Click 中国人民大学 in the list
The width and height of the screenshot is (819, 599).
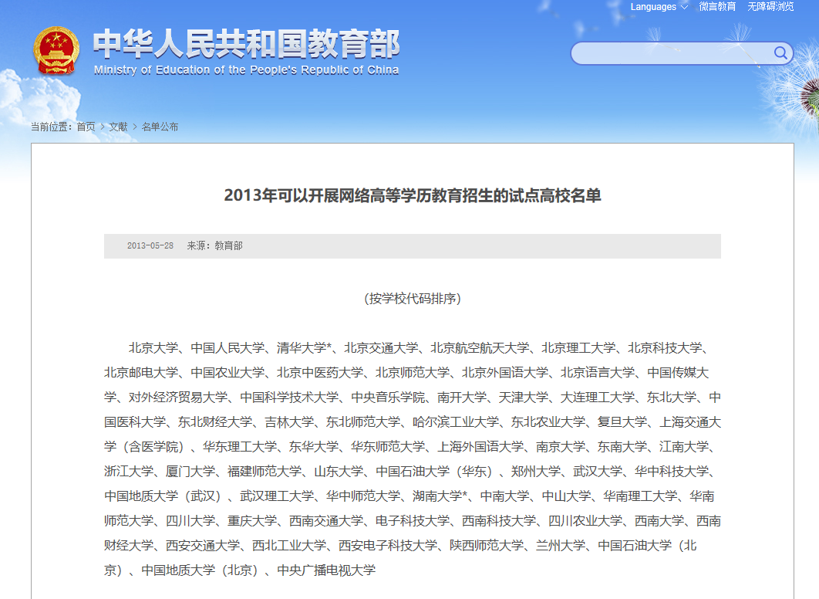[x=228, y=348]
